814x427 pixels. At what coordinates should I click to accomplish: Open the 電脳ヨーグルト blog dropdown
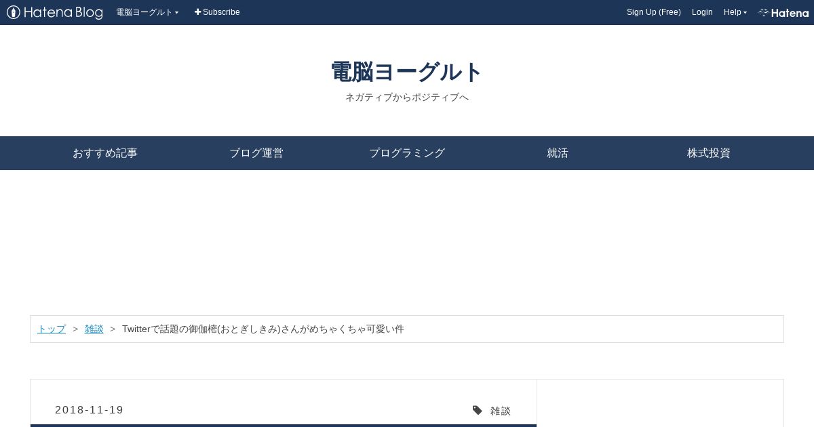(147, 12)
